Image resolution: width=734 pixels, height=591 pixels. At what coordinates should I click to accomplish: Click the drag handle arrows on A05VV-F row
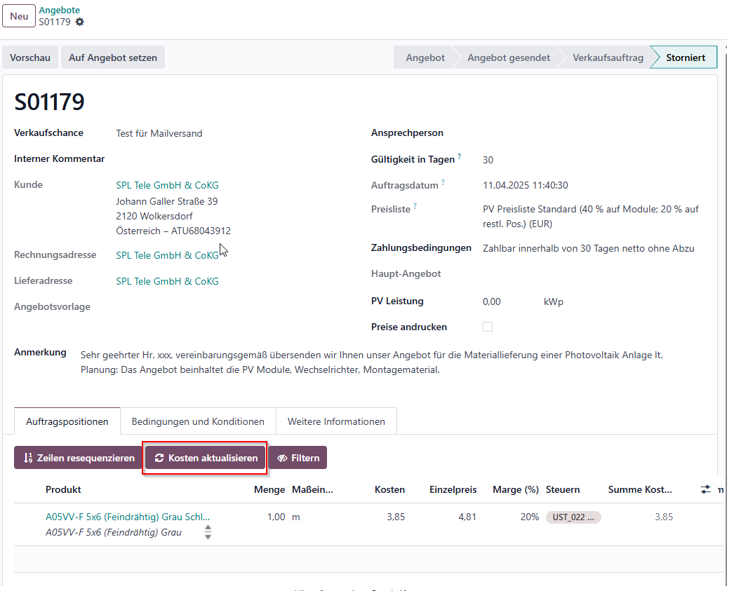(208, 532)
